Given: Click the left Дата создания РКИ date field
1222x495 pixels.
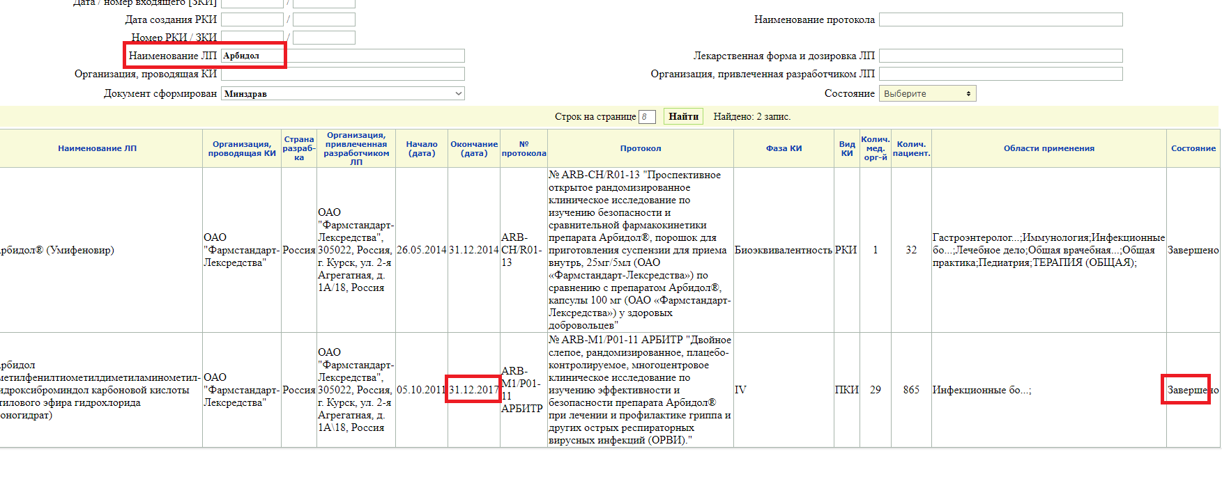Looking at the screenshot, I should point(252,19).
